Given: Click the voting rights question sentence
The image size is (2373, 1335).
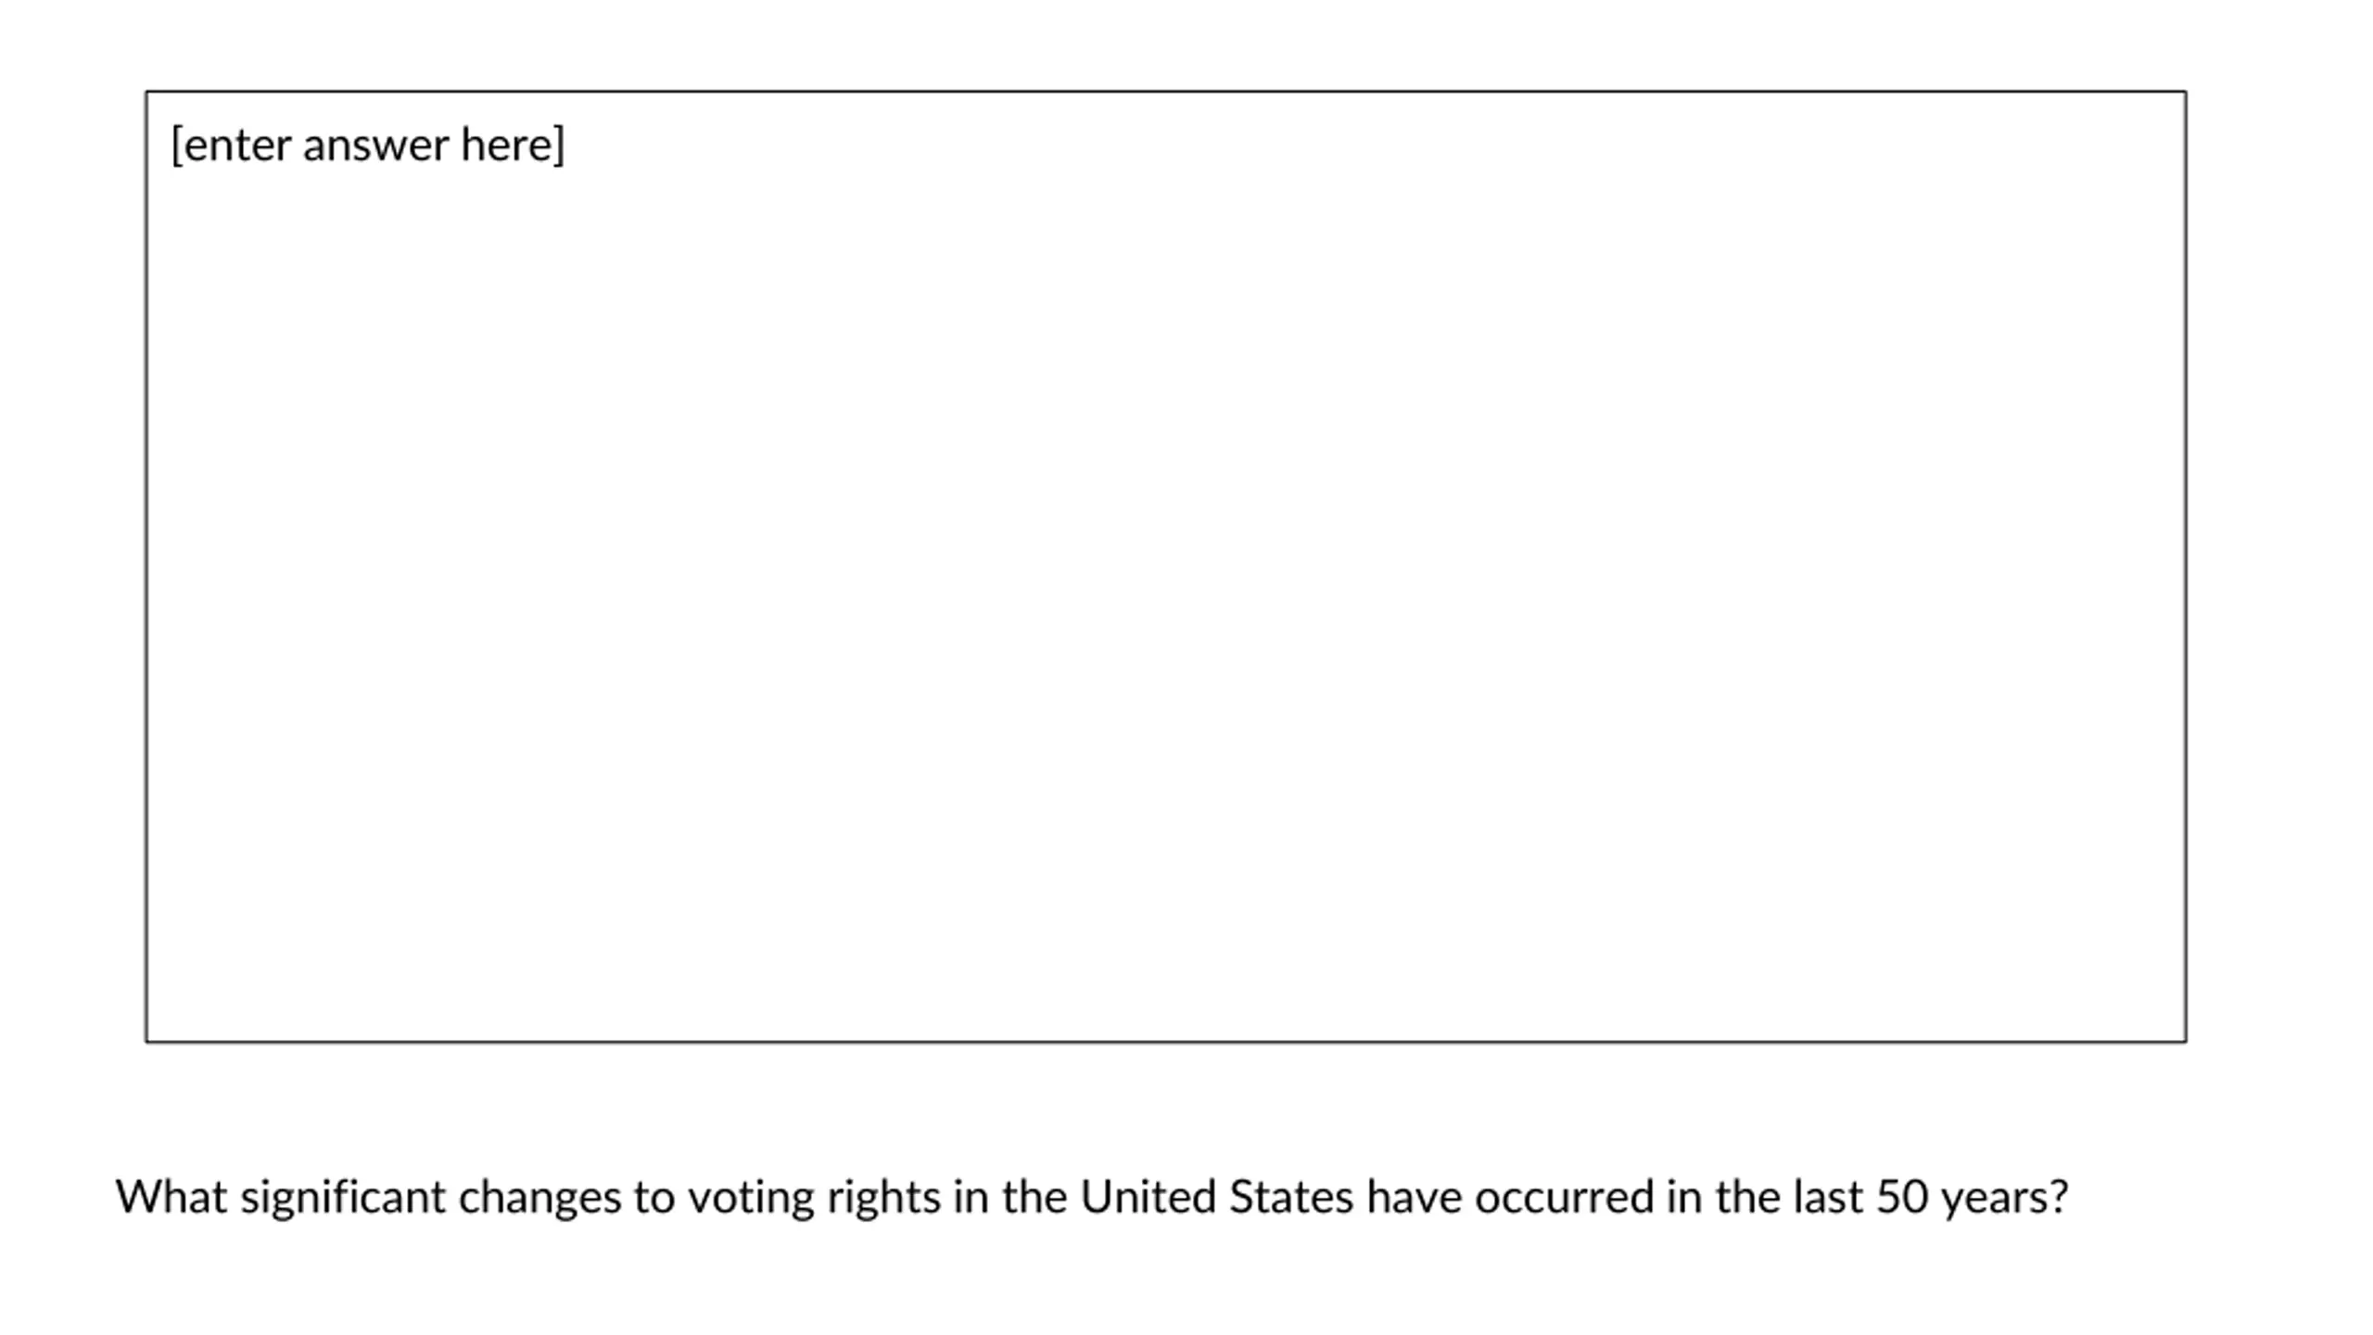Looking at the screenshot, I should (x=1092, y=1198).
